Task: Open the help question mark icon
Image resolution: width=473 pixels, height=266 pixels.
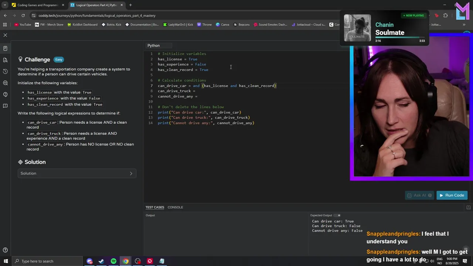Action: coord(5,250)
